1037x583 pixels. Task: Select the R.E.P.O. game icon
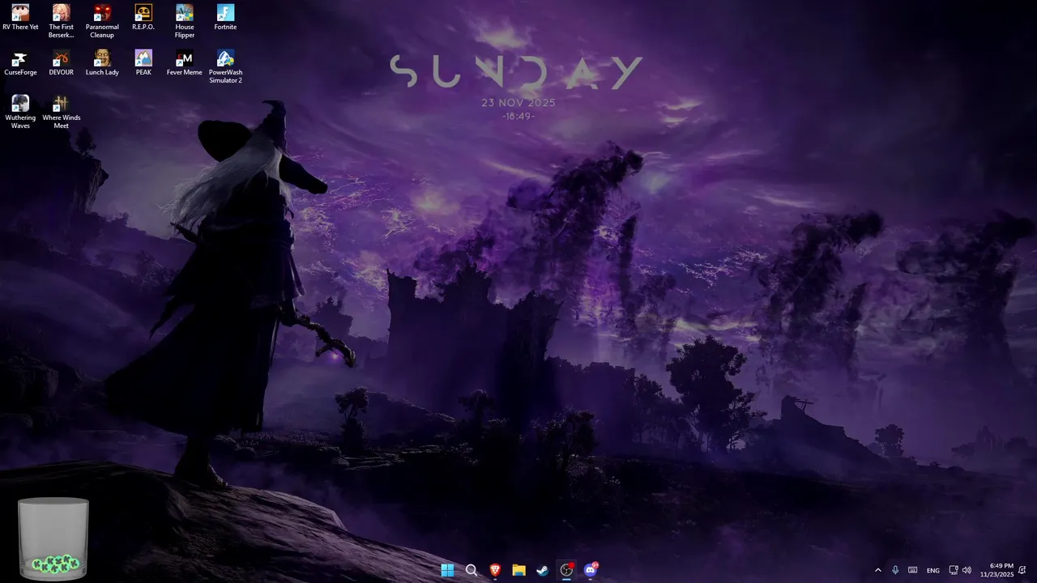click(143, 18)
